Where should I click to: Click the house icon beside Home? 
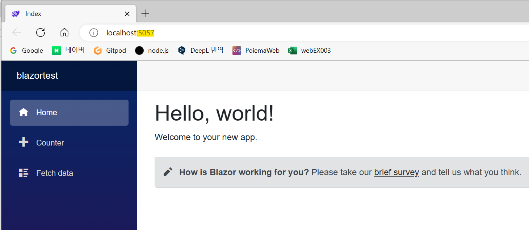(x=24, y=112)
